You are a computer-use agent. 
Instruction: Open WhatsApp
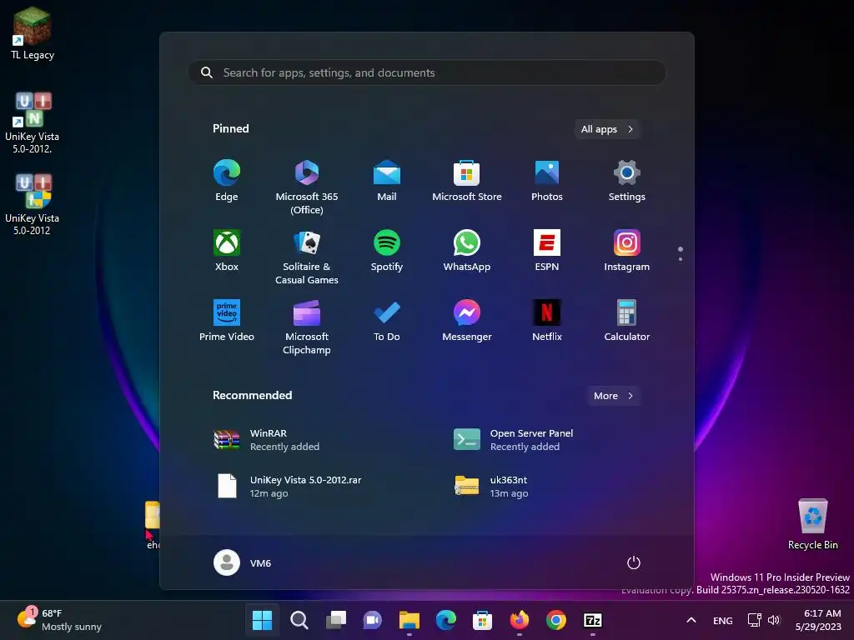(x=467, y=250)
